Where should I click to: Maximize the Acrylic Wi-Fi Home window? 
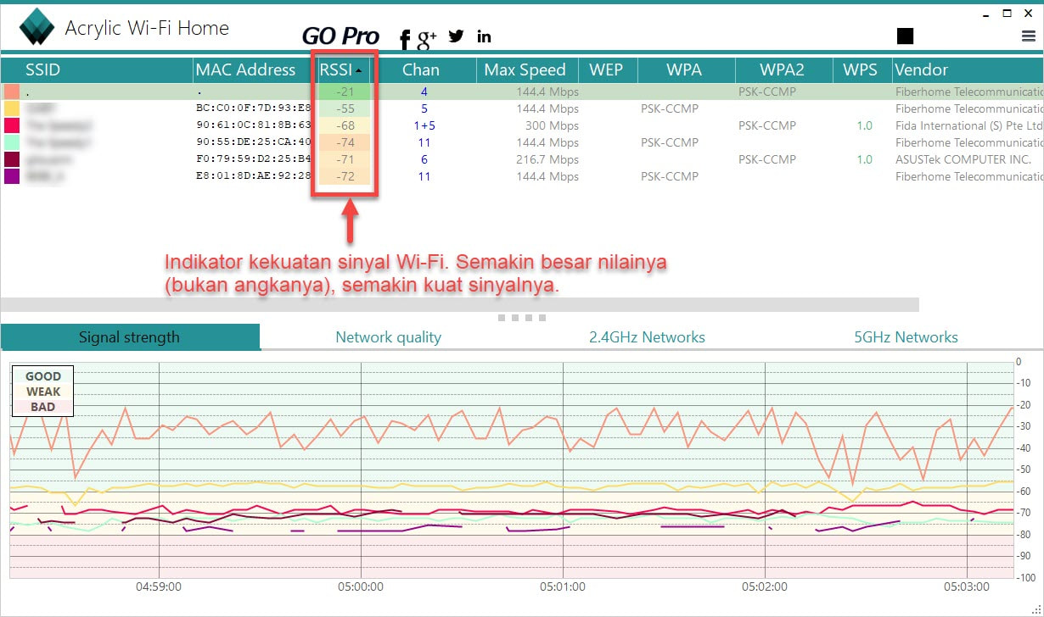point(1008,13)
